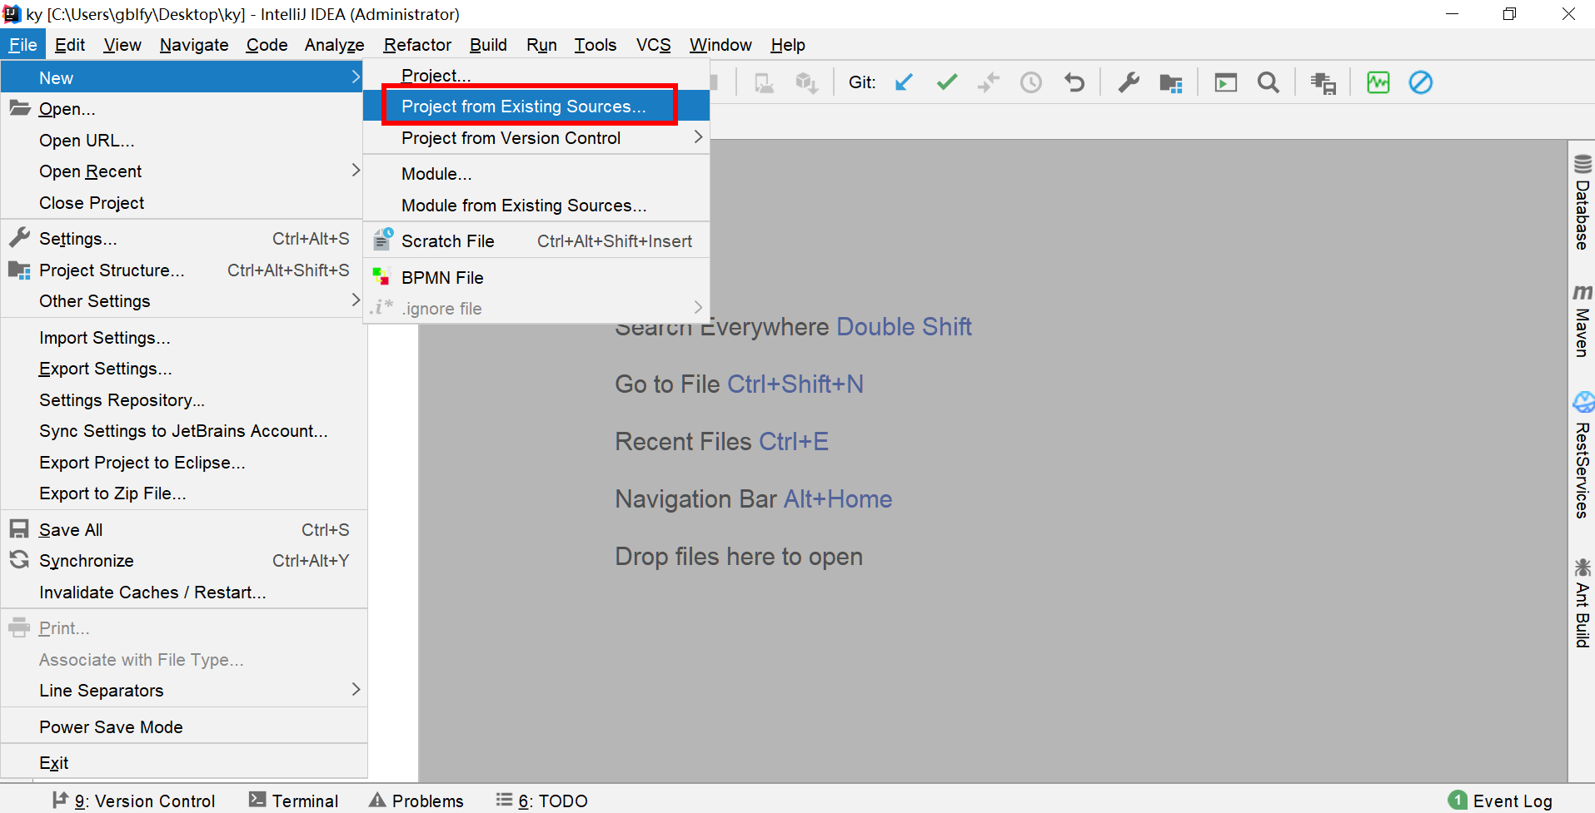Open the TODO tool window
The width and height of the screenshot is (1595, 813).
coord(542,801)
